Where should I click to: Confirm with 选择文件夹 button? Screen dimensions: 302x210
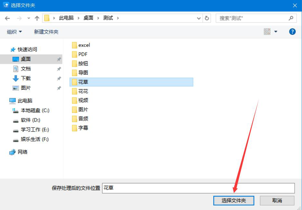click(x=234, y=201)
